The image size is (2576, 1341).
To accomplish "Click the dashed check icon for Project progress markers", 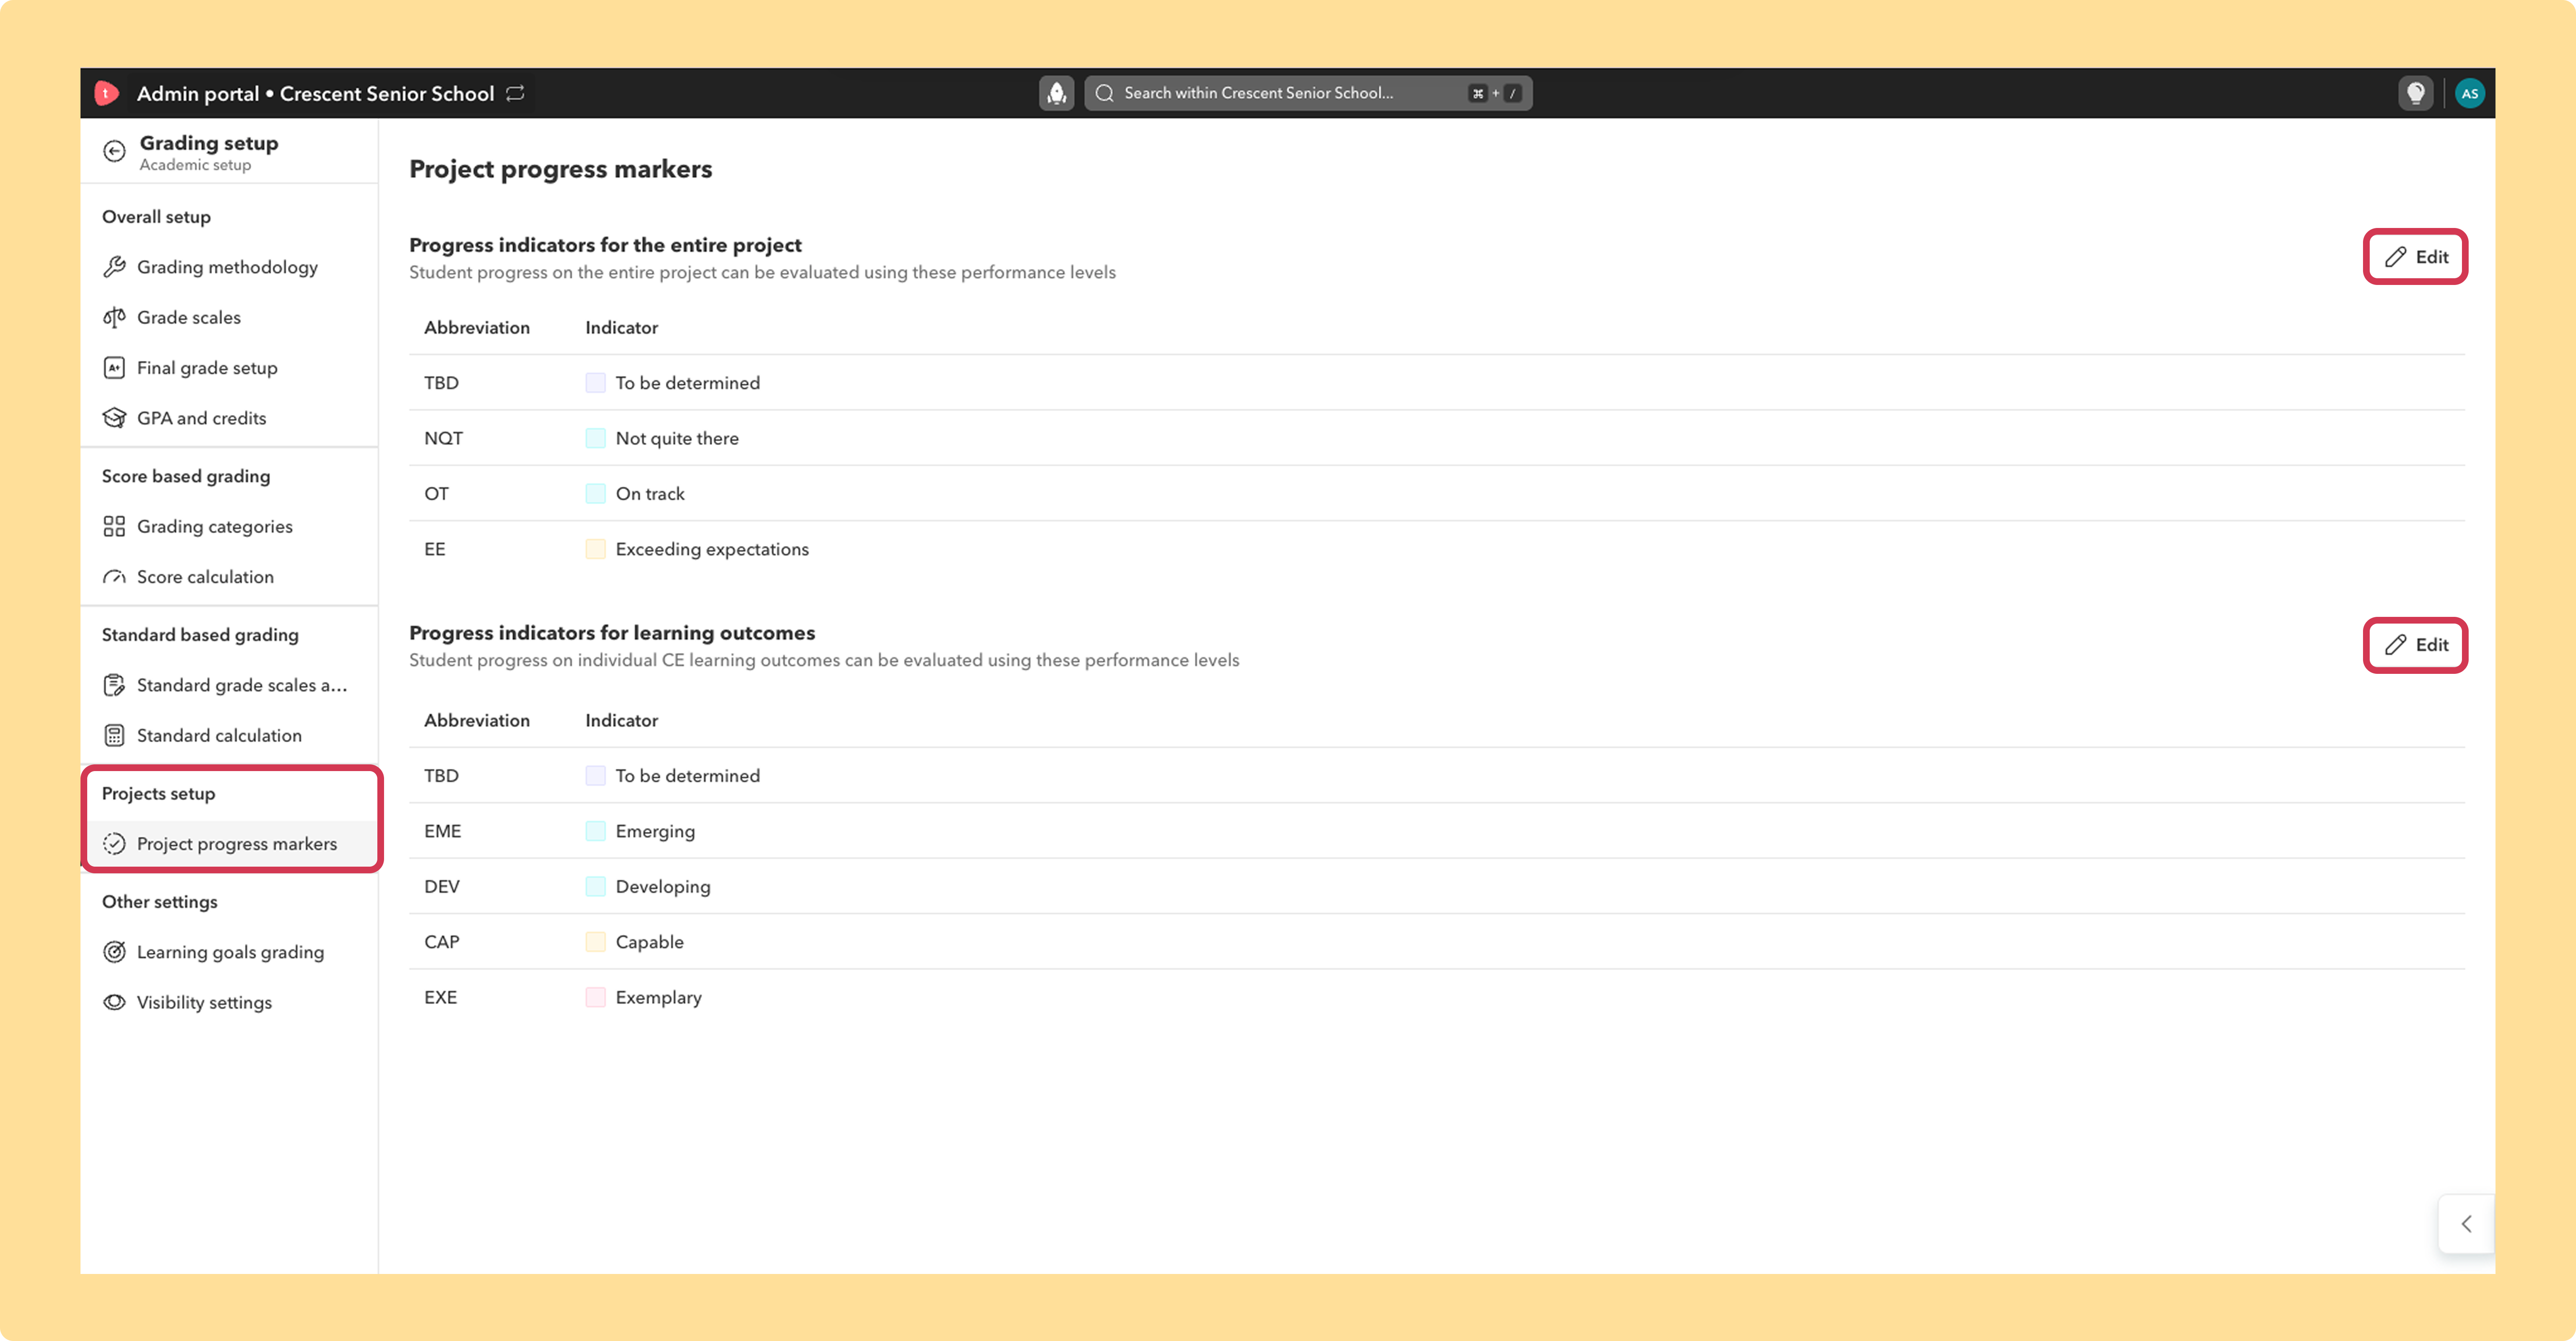I will (x=115, y=844).
